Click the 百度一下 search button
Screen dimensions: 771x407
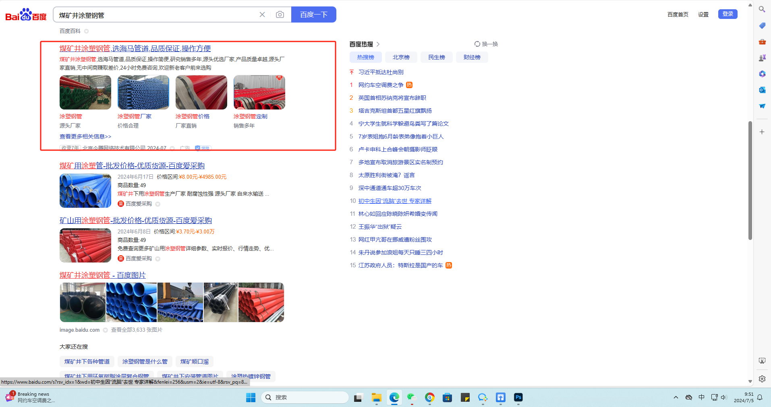(x=314, y=14)
